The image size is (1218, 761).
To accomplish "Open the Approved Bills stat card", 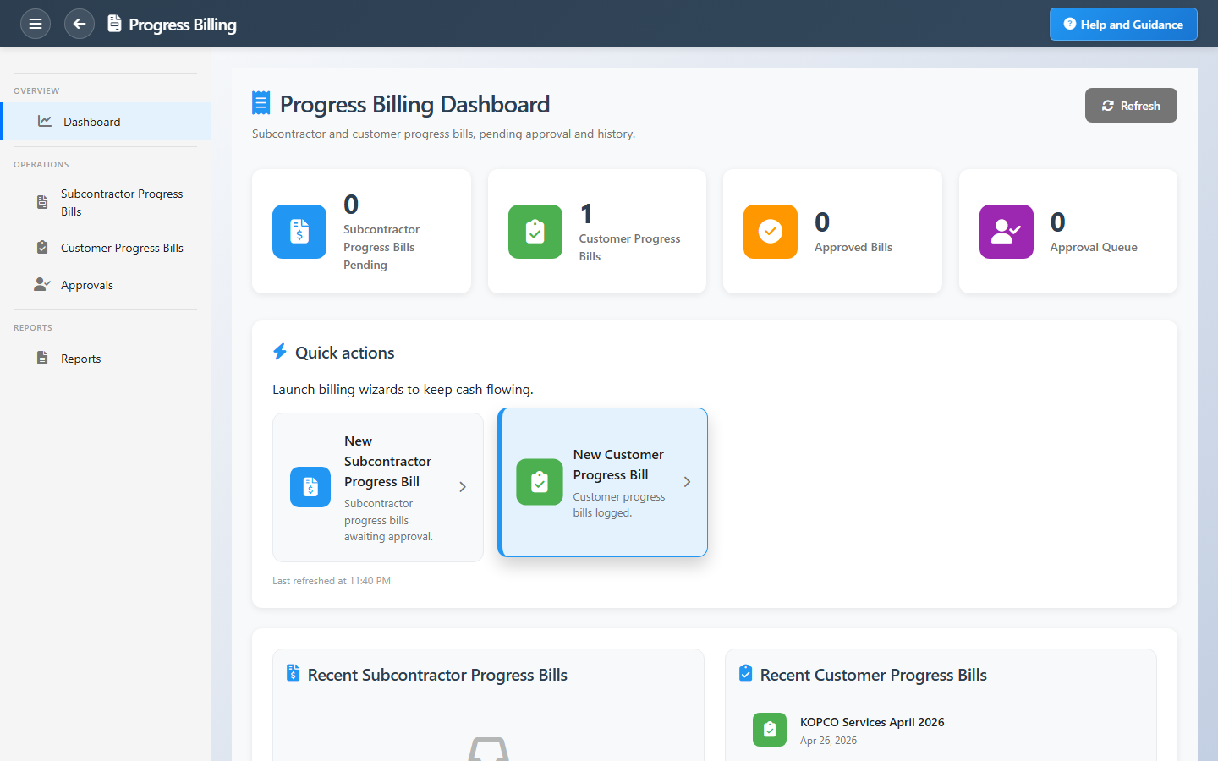I will 832,232.
